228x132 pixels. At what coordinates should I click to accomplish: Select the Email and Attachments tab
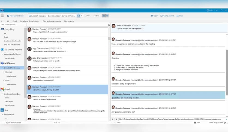click(x=30, y=21)
